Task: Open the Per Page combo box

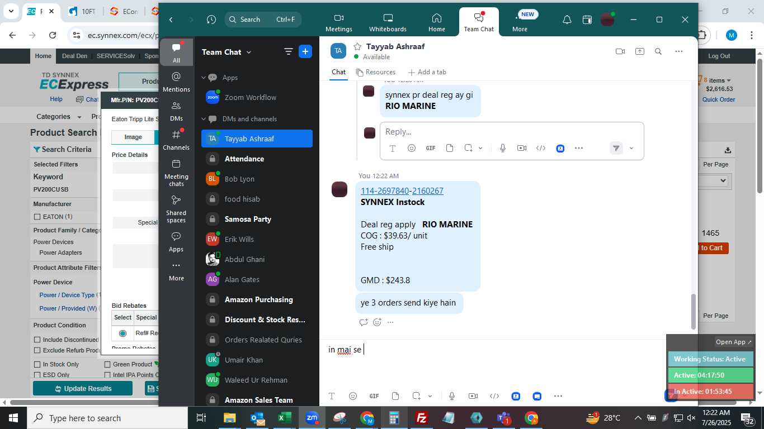Action: coord(715,180)
